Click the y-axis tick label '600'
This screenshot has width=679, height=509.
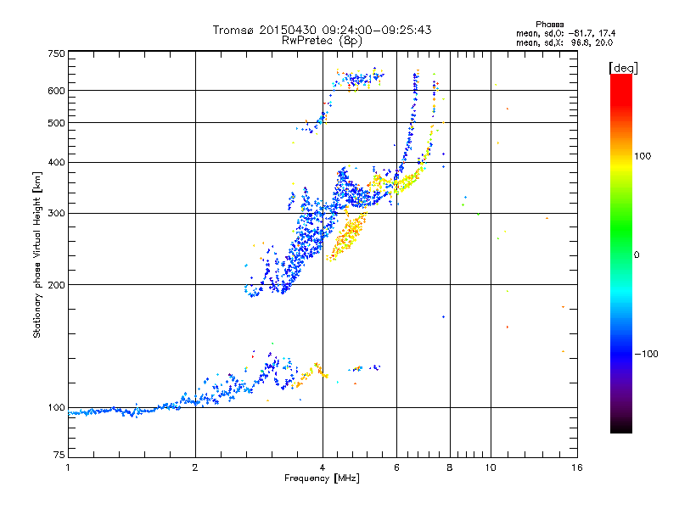(x=56, y=91)
